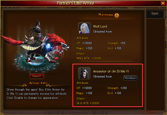Click the Partner's Elite Armor title bar
167x115 pixels.
tap(76, 3)
